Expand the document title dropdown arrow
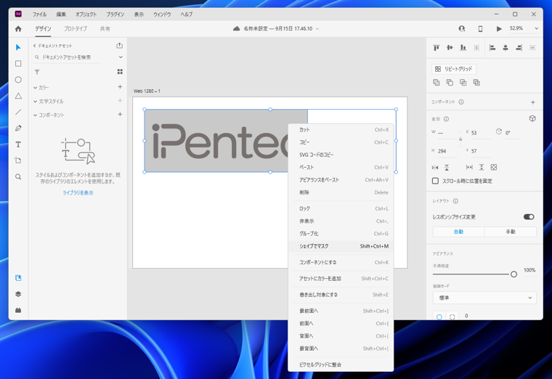The width and height of the screenshot is (552, 379). 317,29
